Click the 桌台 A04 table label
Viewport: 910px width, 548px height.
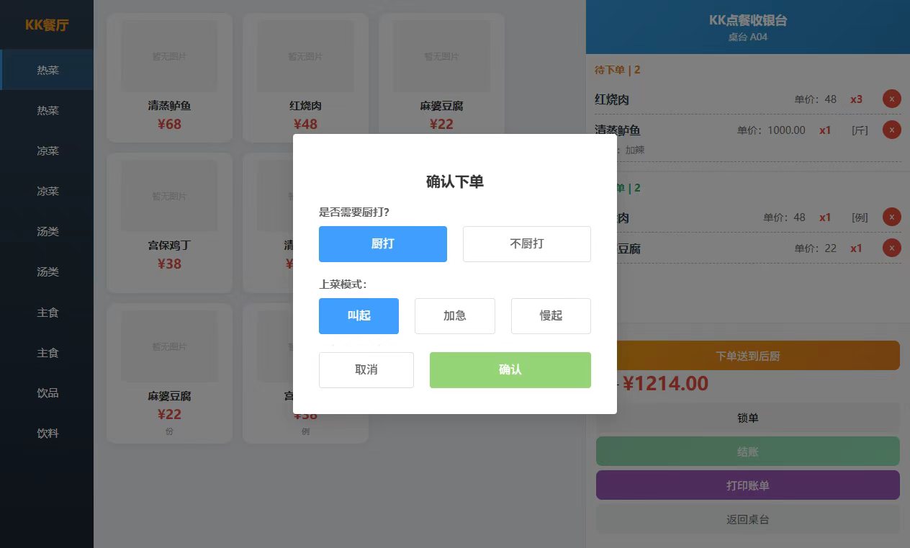coord(748,37)
